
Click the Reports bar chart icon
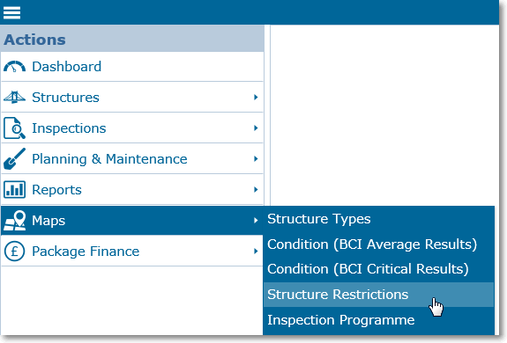pyautogui.click(x=14, y=190)
